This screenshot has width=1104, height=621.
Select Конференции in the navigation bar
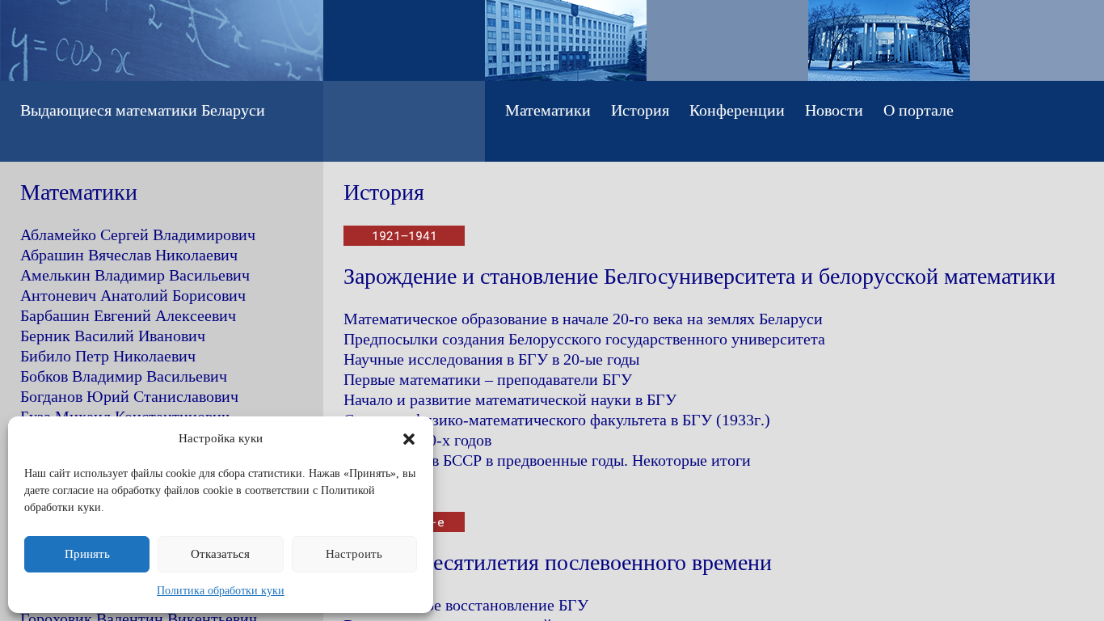[x=736, y=111]
